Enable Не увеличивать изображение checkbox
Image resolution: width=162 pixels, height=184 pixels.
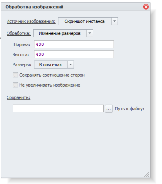pos(15,85)
